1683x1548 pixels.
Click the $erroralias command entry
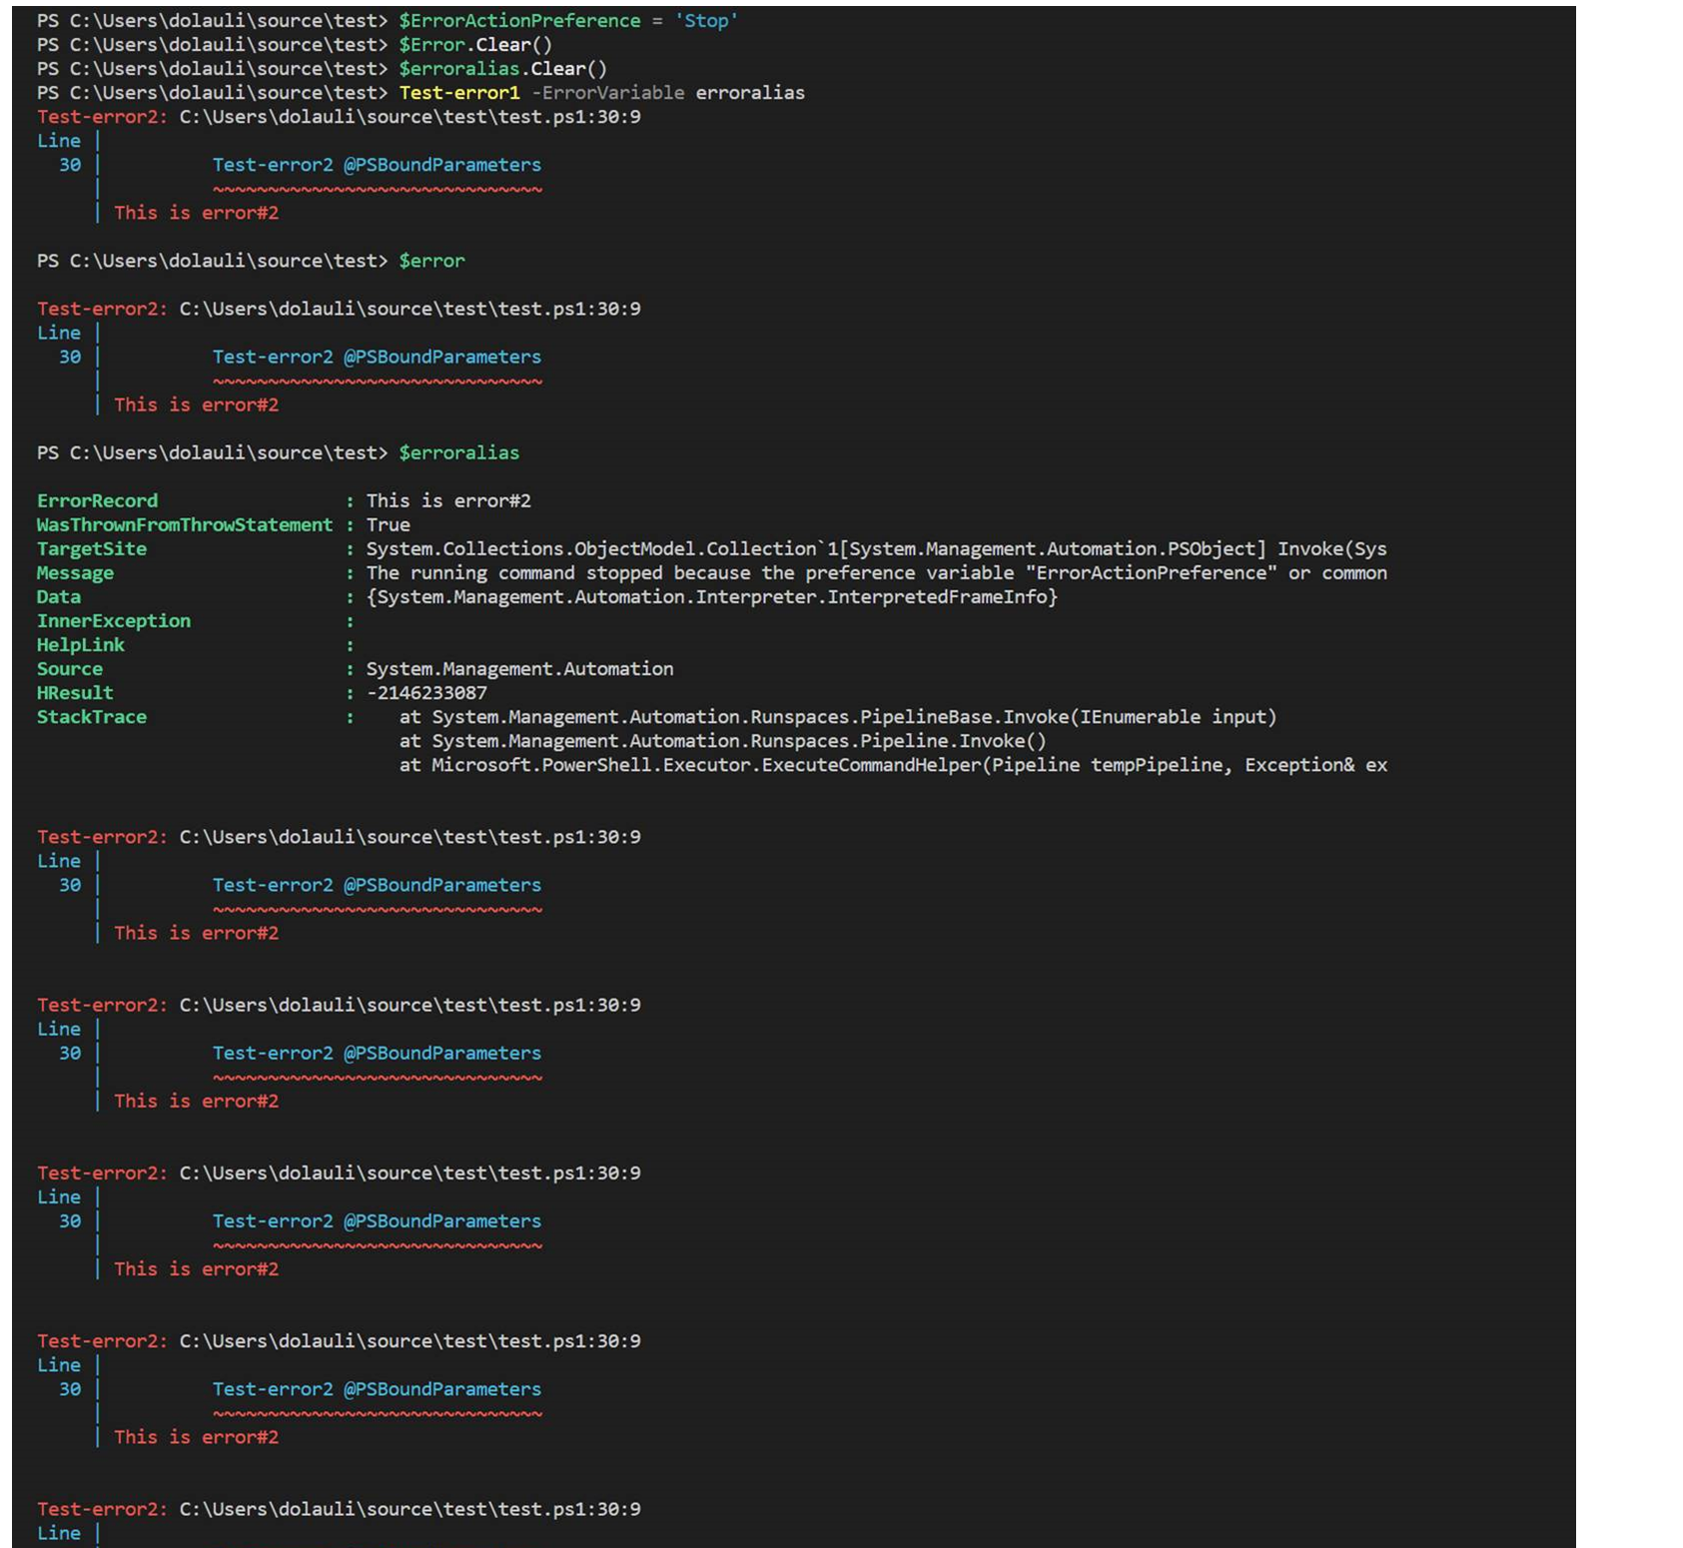click(464, 451)
